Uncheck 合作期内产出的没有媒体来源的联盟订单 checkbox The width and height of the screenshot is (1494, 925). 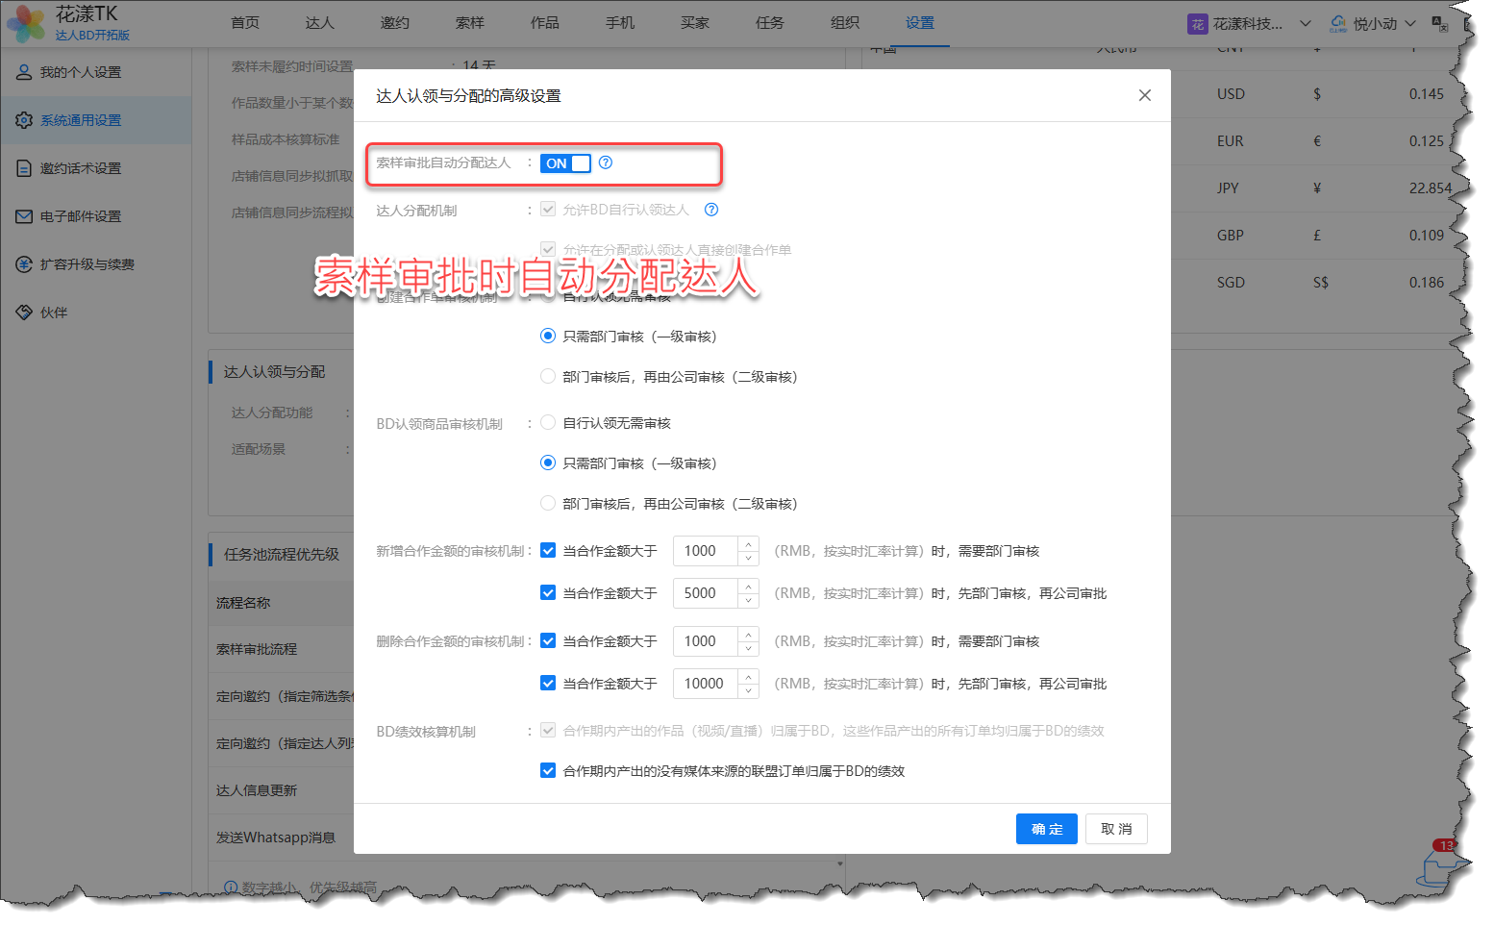[x=548, y=771]
